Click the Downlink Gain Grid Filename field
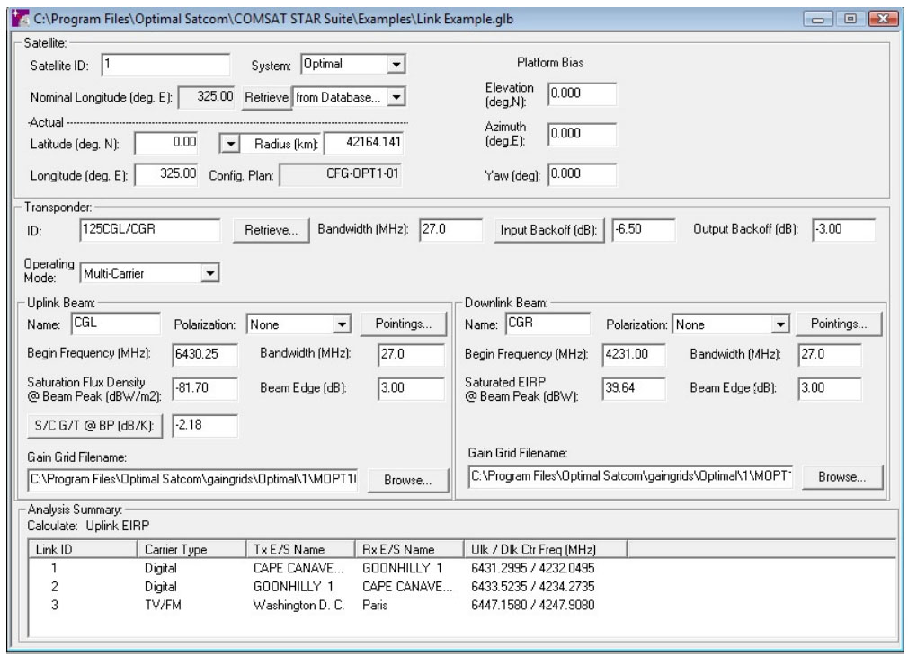 coord(630,476)
